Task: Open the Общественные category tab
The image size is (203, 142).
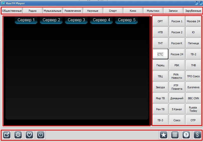Action: [x=12, y=11]
